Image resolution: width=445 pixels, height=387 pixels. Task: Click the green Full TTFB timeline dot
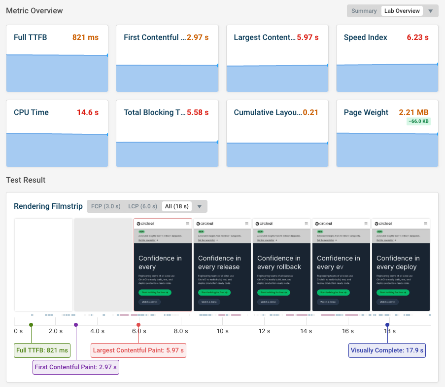point(31,325)
